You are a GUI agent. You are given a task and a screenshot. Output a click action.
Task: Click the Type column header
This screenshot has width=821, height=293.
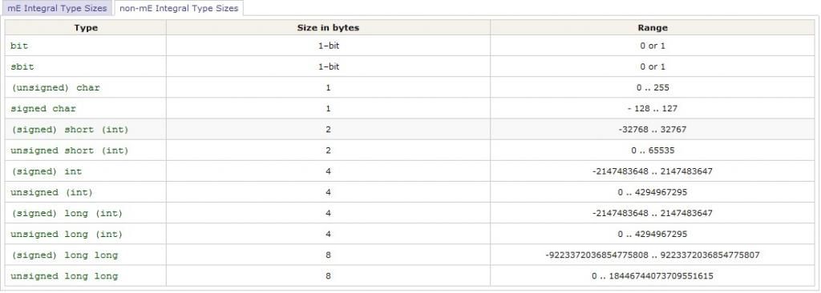[86, 28]
